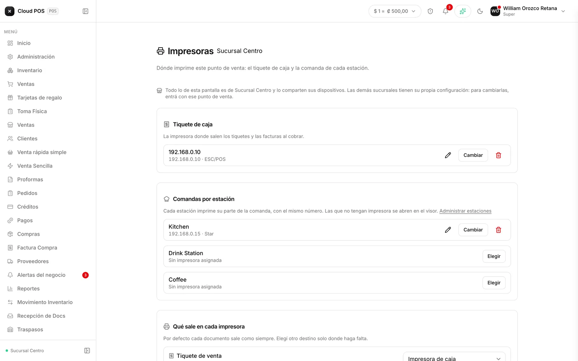Image resolution: width=578 pixels, height=361 pixels.
Task: Click the sidebar toggle icon beside Sucursal Centro footer
Action: click(87, 351)
